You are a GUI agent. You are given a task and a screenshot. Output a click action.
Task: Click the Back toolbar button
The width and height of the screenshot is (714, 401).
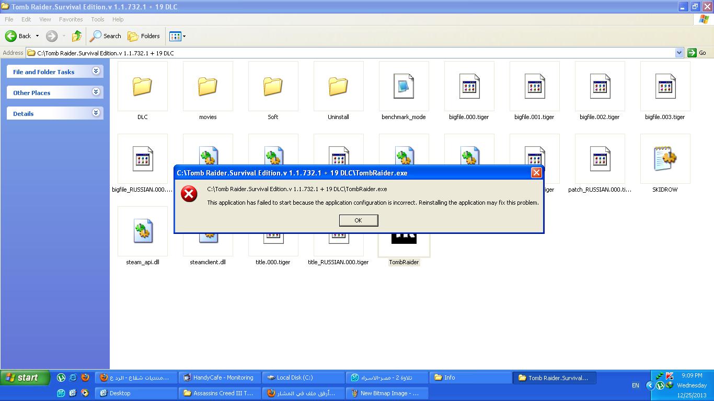tap(18, 36)
